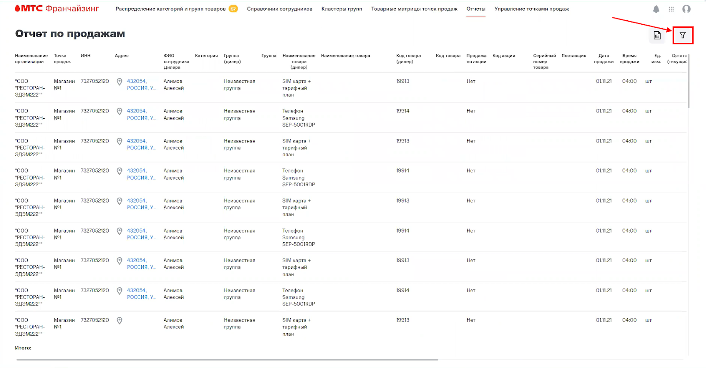Click the vertical table scrollbar
Viewport: 706px width, 368px height.
(x=688, y=81)
